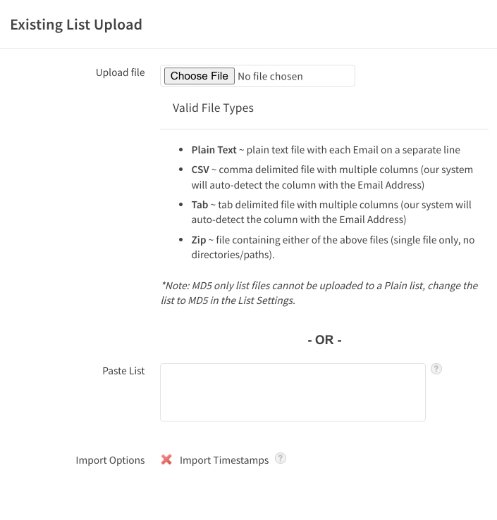Viewport: 497px width, 520px height.
Task: Select the bold CSV entry
Action: tap(200, 170)
